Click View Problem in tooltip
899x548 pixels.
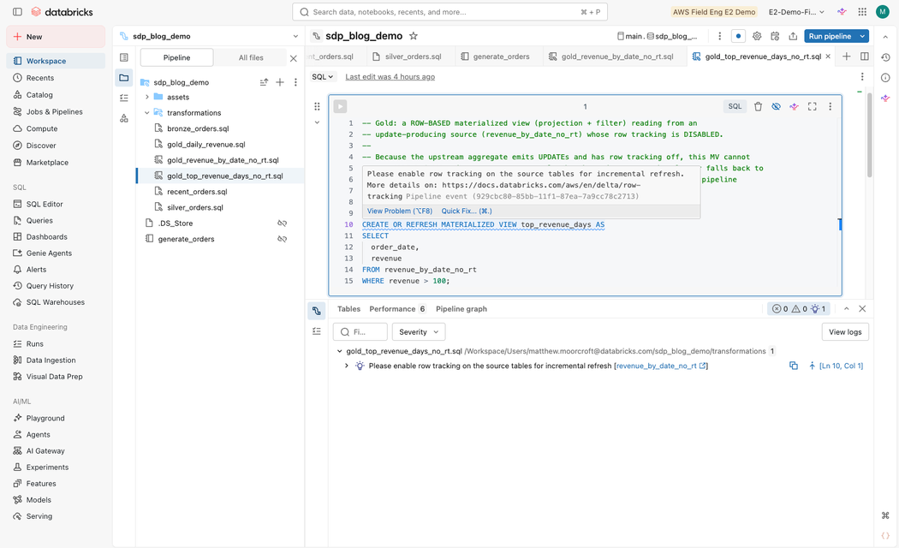(x=400, y=211)
